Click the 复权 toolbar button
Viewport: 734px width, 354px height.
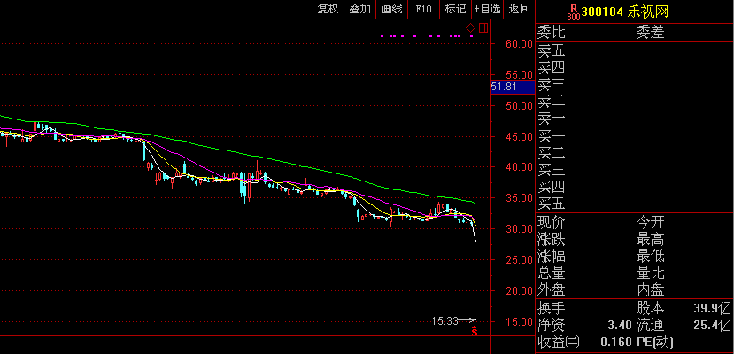pos(328,9)
